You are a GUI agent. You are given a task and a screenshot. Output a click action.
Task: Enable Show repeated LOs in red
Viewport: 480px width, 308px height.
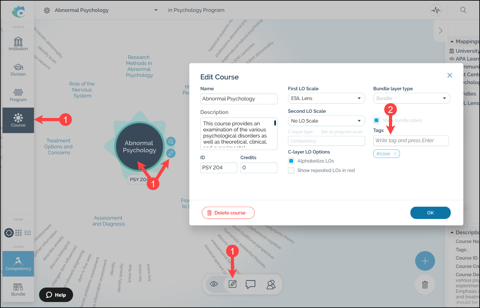[291, 171]
